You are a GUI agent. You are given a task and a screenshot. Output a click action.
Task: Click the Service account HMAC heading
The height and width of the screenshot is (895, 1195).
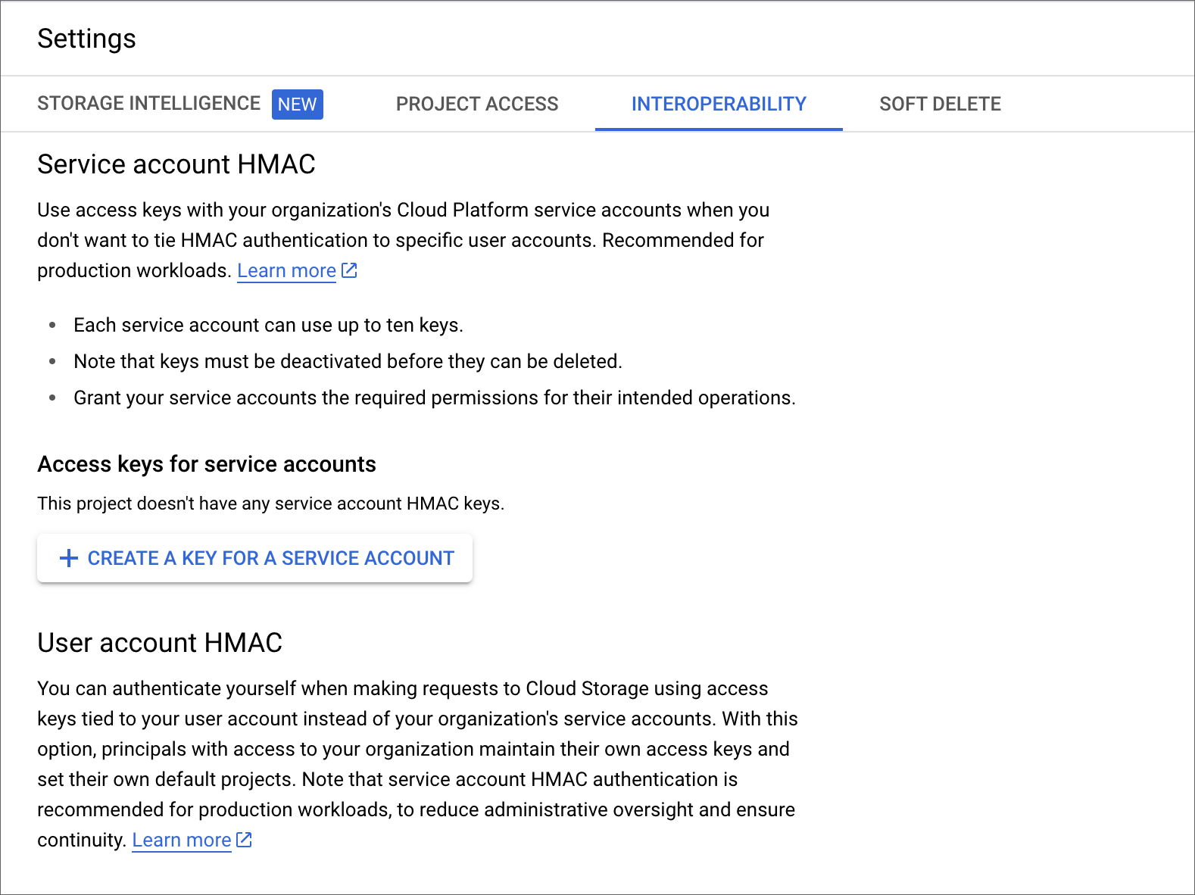pos(176,164)
